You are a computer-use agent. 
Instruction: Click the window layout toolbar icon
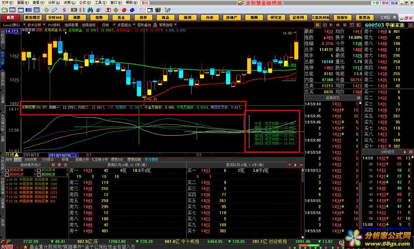pos(150,10)
